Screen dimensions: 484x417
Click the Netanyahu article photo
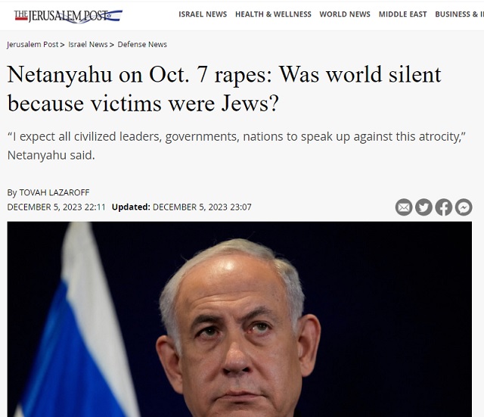pos(240,319)
